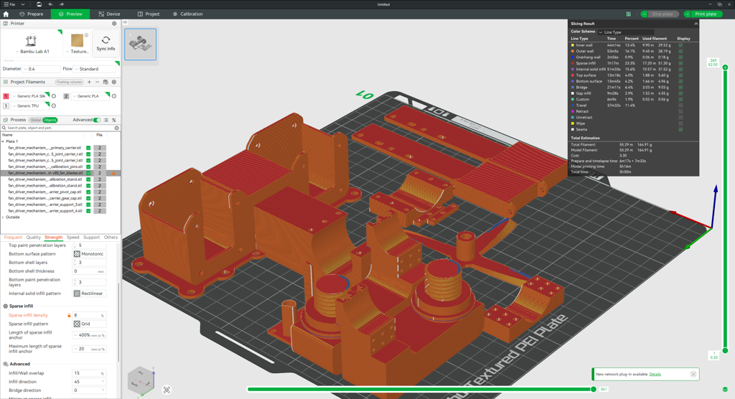Open the nozzle Diameter dropdown
This screenshot has height=399, width=735.
pos(41,69)
